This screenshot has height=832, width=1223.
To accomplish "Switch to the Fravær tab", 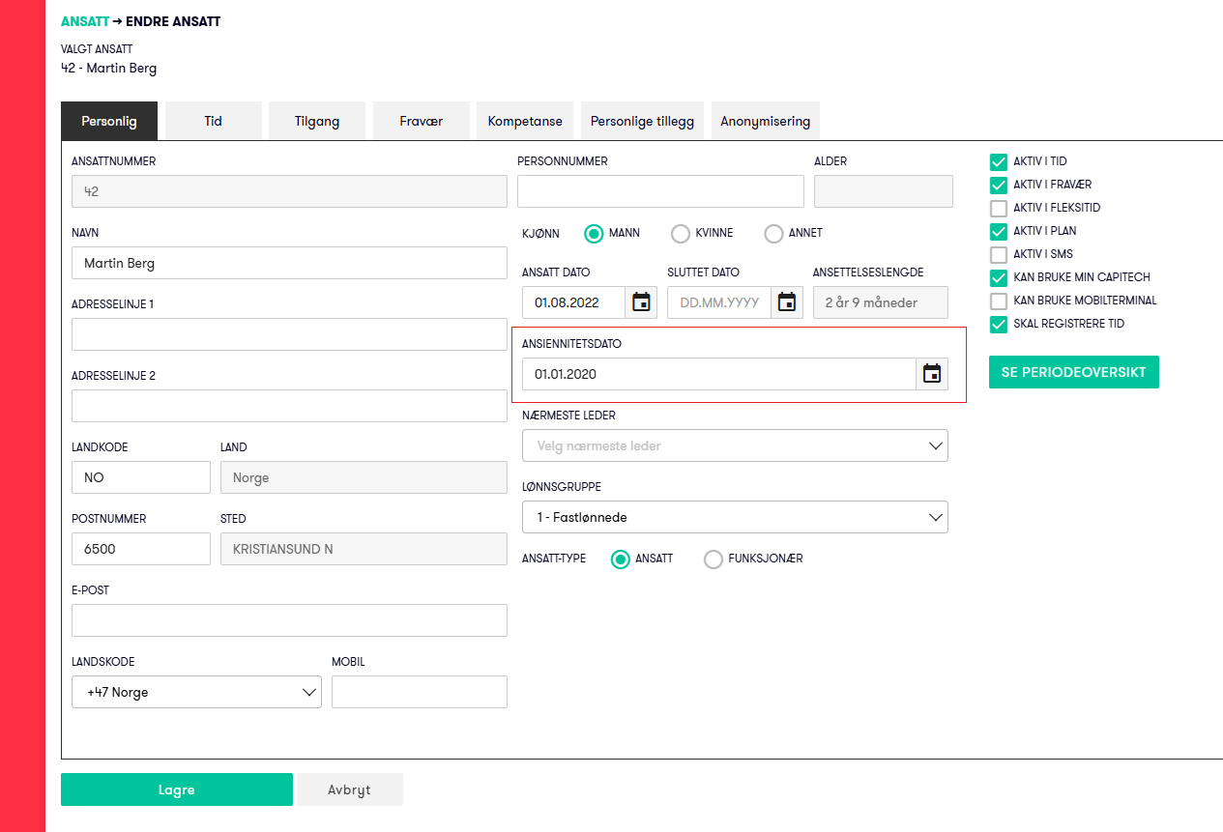I will click(421, 121).
